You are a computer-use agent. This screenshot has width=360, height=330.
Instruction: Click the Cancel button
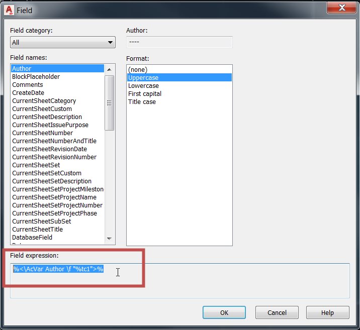[x=277, y=312]
